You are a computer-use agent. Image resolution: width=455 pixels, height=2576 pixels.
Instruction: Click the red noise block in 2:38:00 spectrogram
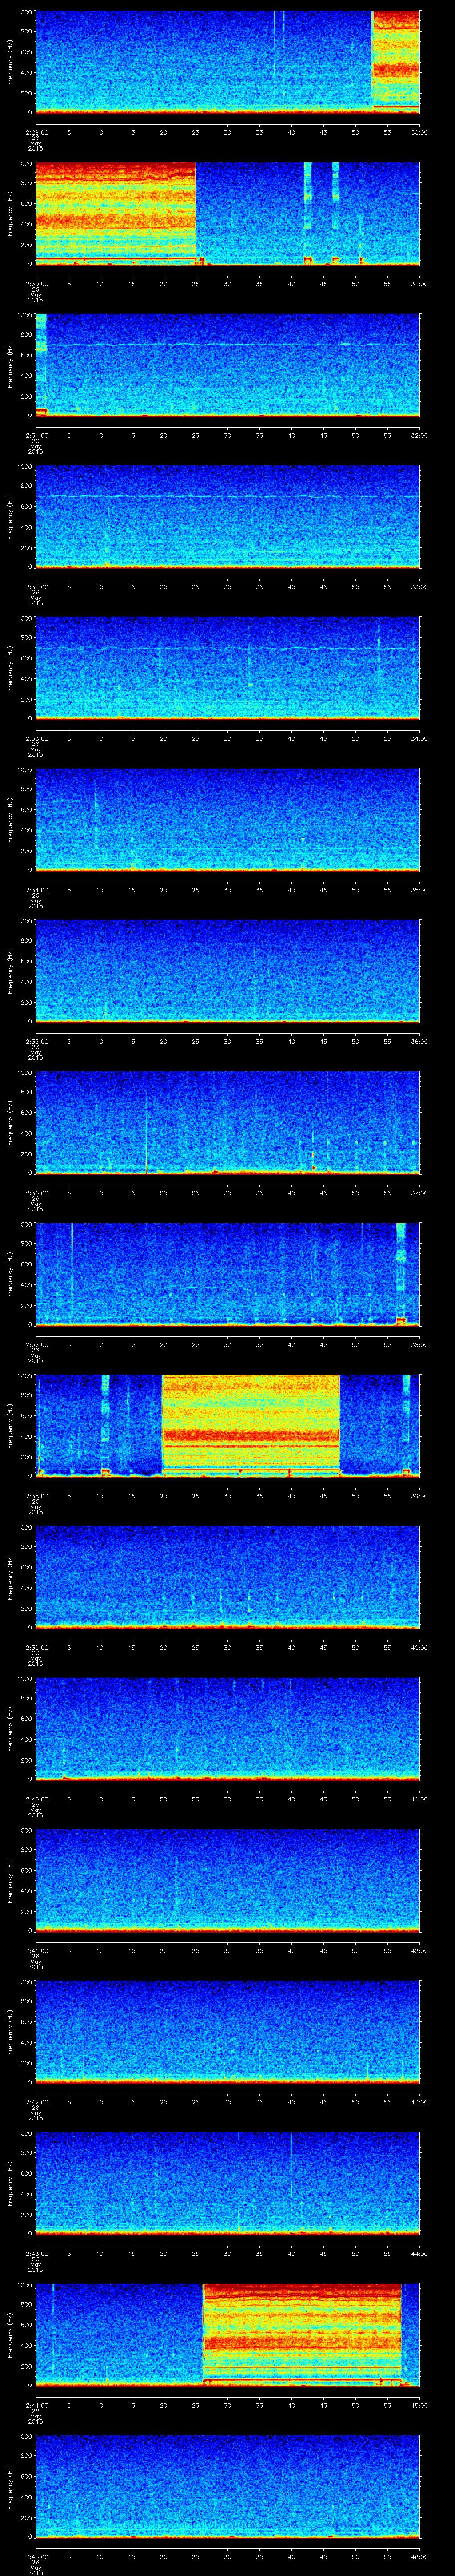pyautogui.click(x=250, y=1423)
